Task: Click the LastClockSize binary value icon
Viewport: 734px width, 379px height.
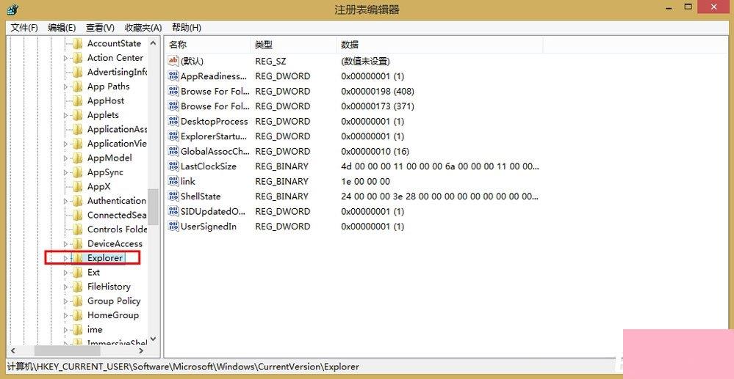Action: [x=173, y=166]
